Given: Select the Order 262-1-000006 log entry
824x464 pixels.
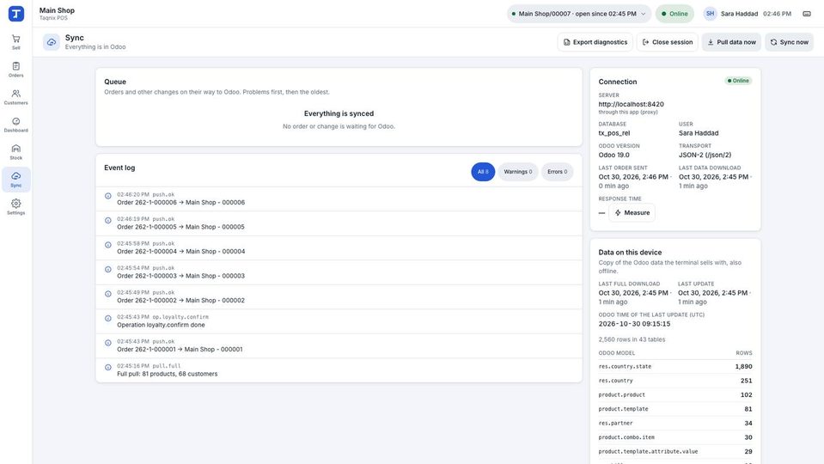Looking at the screenshot, I should [x=339, y=198].
